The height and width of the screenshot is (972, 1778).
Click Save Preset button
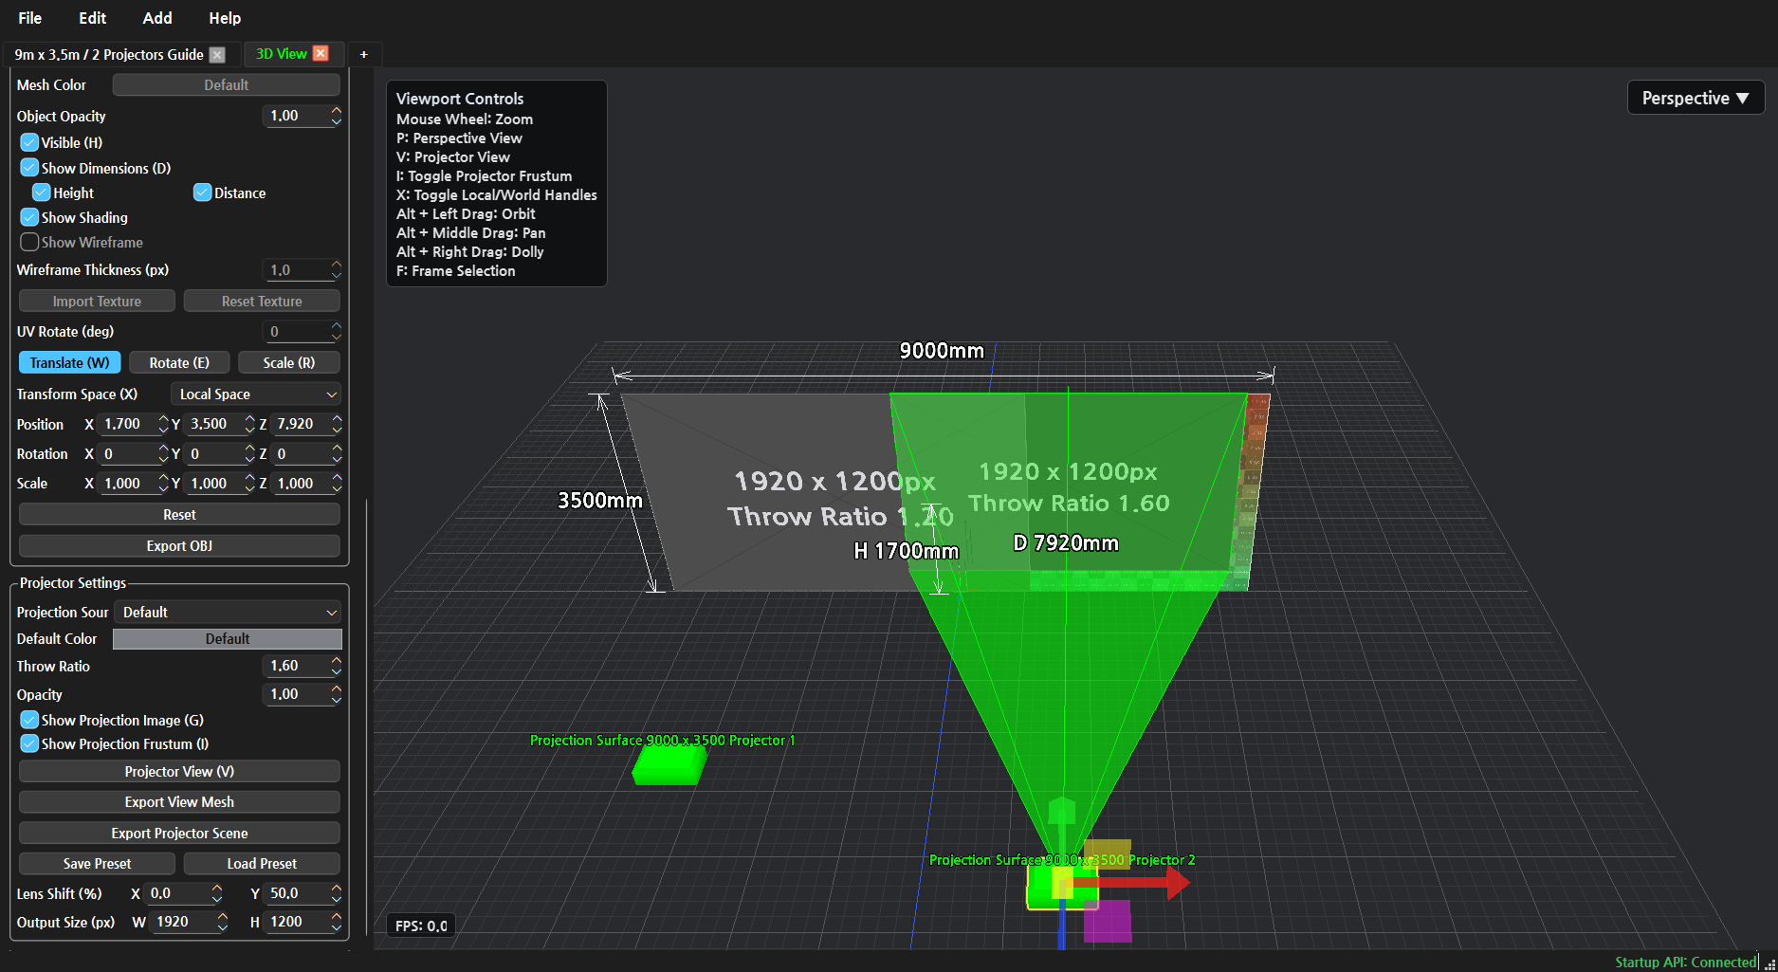click(x=97, y=863)
